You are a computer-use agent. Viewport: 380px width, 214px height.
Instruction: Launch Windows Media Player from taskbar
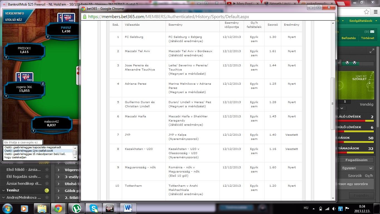click(24, 208)
